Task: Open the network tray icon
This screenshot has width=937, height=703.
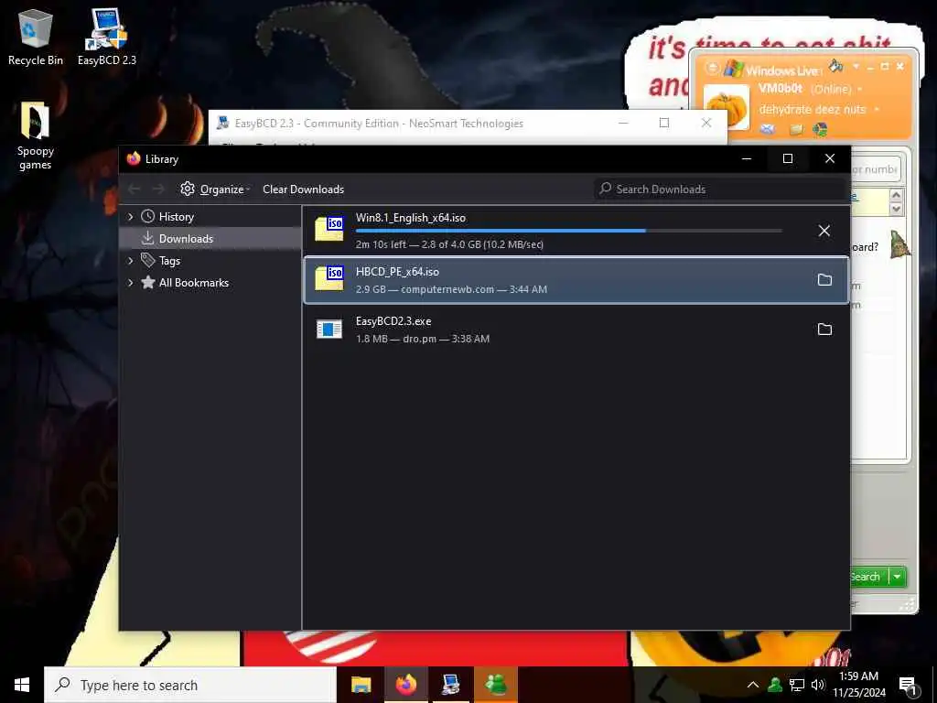Action: pyautogui.click(x=797, y=685)
